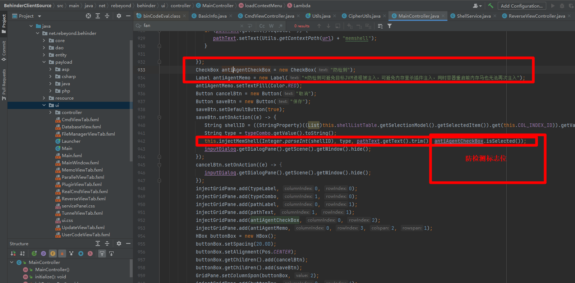This screenshot has height=283, width=575.
Task: Click the build hammer icon
Action: pos(491,6)
